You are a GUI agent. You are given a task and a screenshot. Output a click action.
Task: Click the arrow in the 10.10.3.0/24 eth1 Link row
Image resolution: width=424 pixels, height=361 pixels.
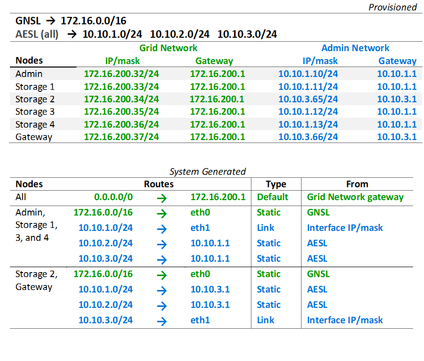(x=162, y=320)
